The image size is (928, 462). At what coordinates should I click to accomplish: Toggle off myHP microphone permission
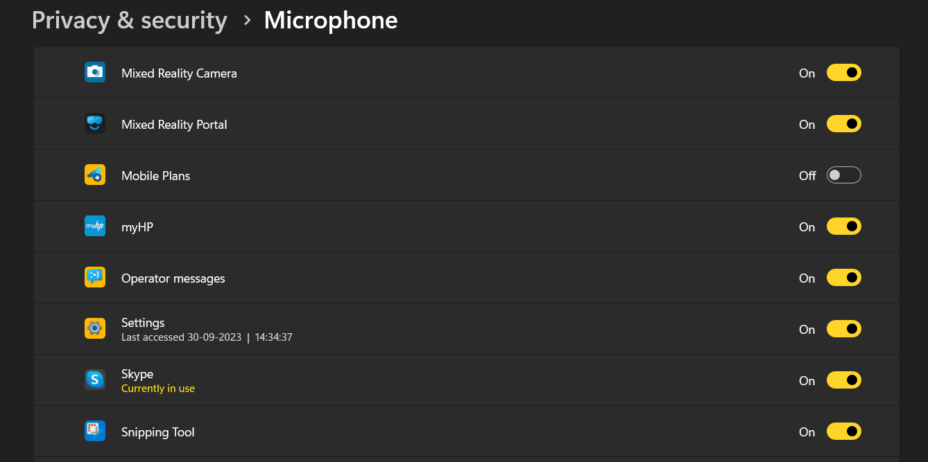843,226
